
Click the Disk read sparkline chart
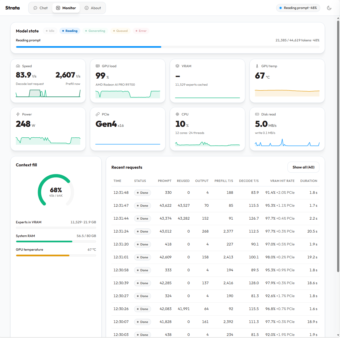287,142
